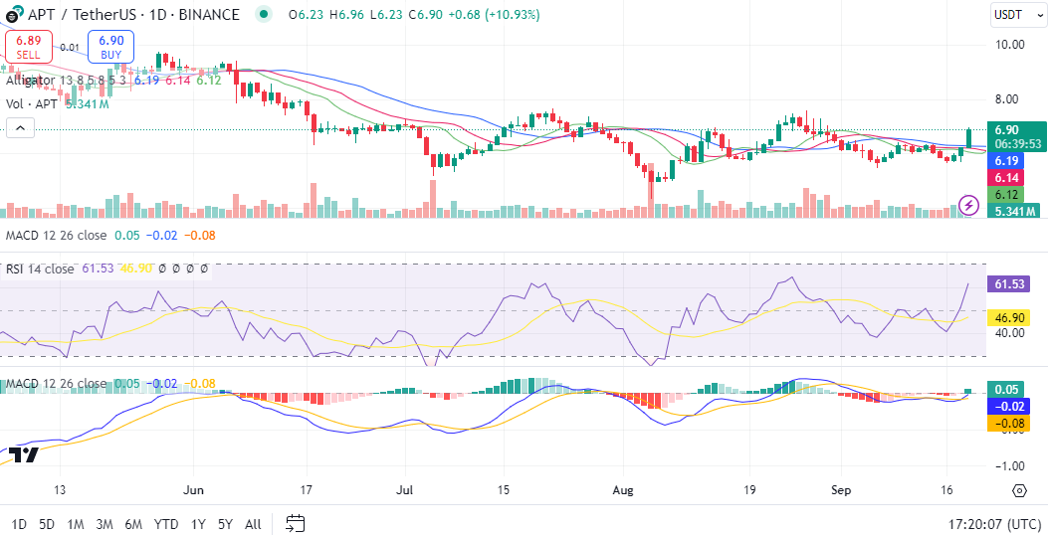This screenshot has width=1048, height=537.
Task: Click the Vol · APT legend
Action: point(34,104)
